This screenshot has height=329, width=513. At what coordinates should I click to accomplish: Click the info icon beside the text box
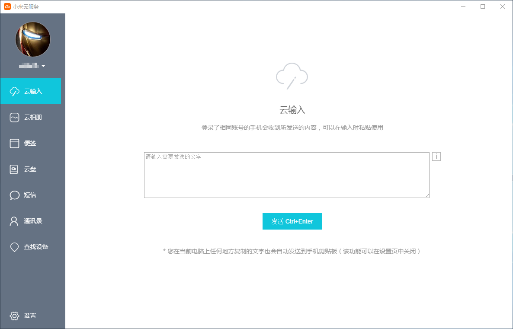coord(436,157)
